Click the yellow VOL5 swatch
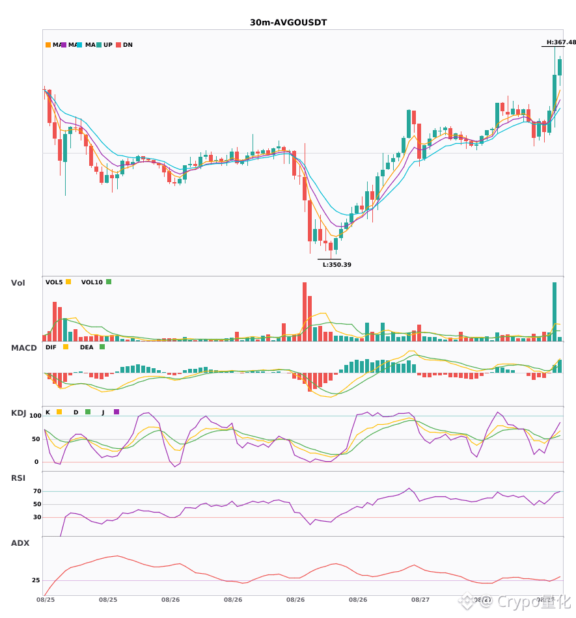576x618 pixels. tap(68, 282)
